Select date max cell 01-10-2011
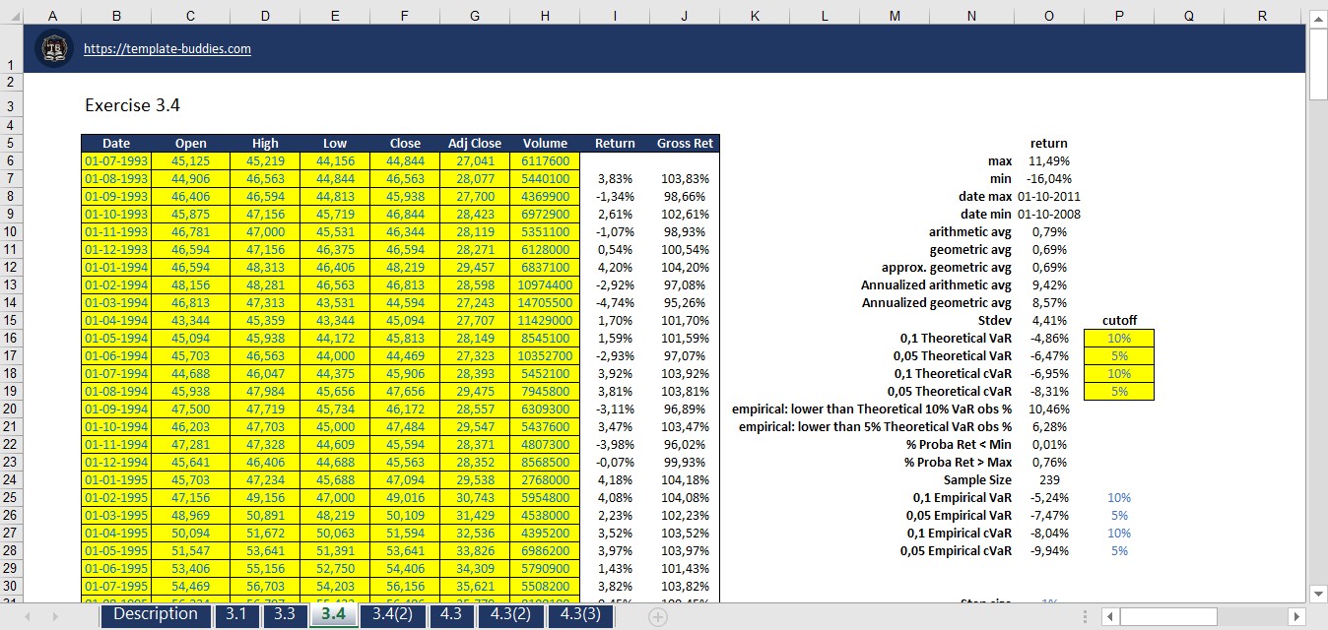Image resolution: width=1328 pixels, height=630 pixels. pyautogui.click(x=1048, y=196)
